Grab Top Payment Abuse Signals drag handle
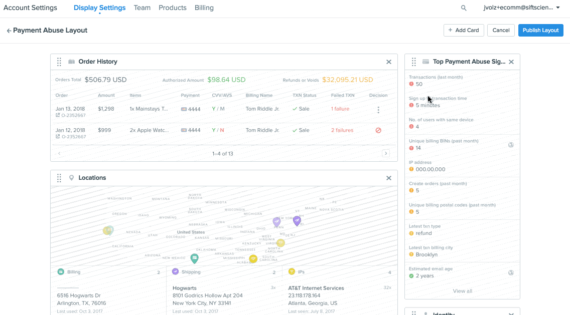 coord(413,62)
